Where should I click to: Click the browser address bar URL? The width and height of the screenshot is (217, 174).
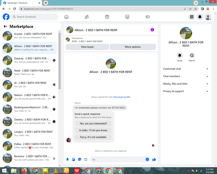click(49, 9)
